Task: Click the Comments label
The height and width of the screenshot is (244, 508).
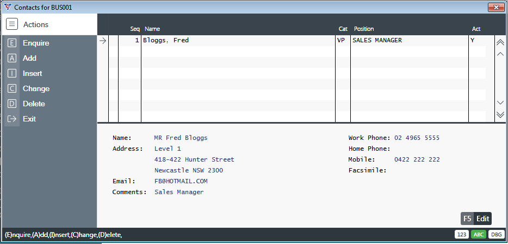Action: [129, 192]
